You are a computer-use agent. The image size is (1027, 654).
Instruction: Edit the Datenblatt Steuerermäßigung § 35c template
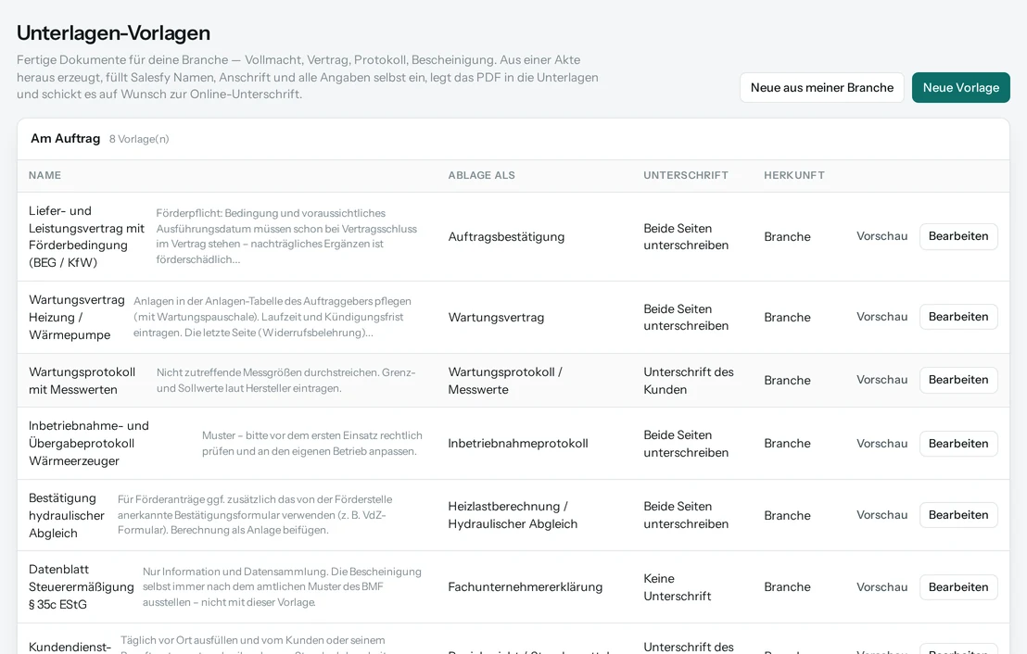958,587
